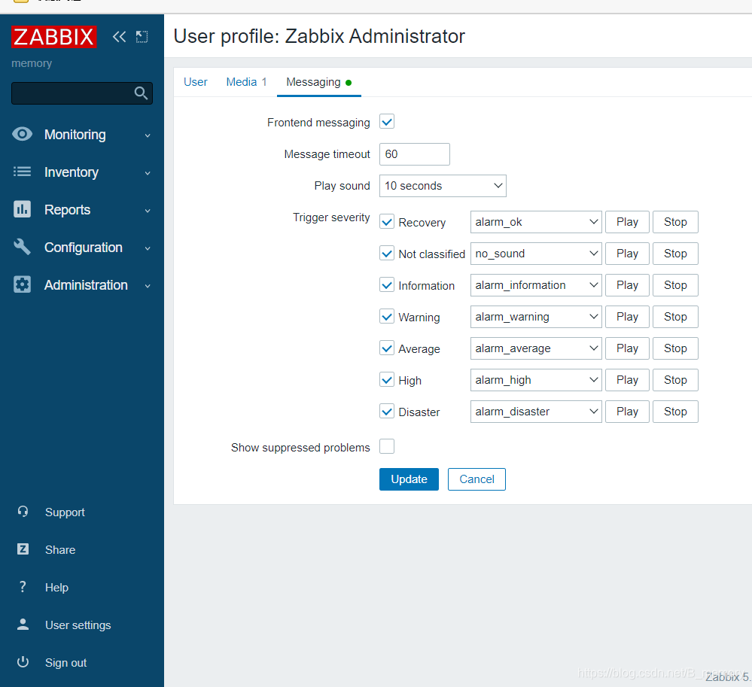Open the Support link

(65, 512)
